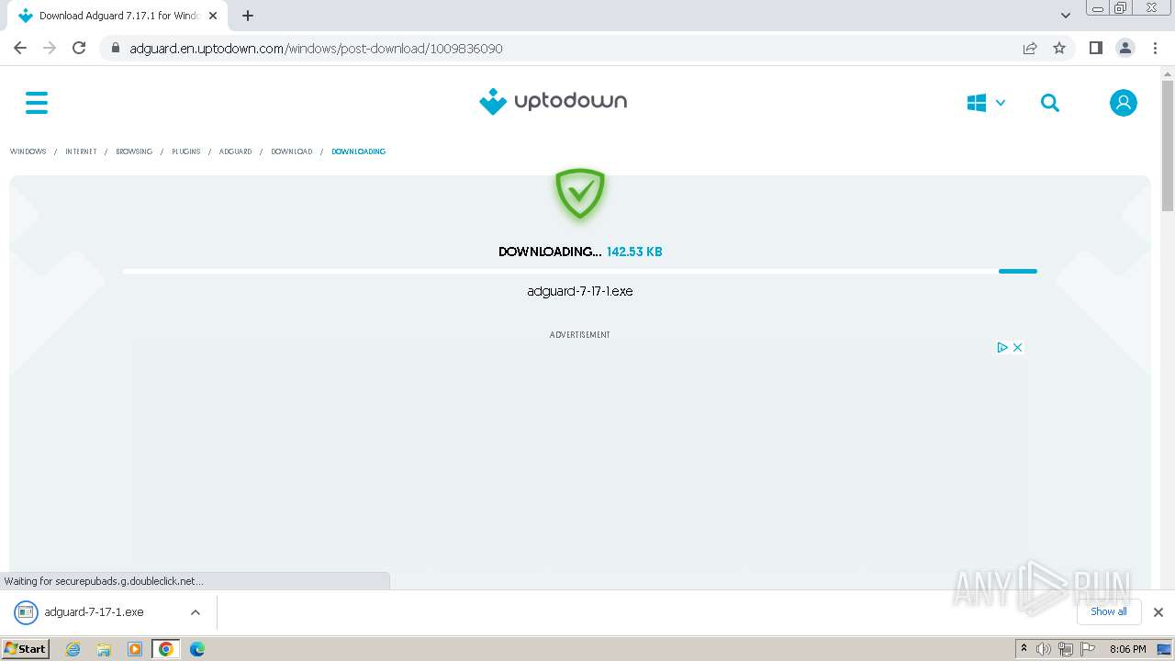Viewport: 1175px width, 661px height.
Task: View site information via the lock icon
Action: click(x=115, y=49)
